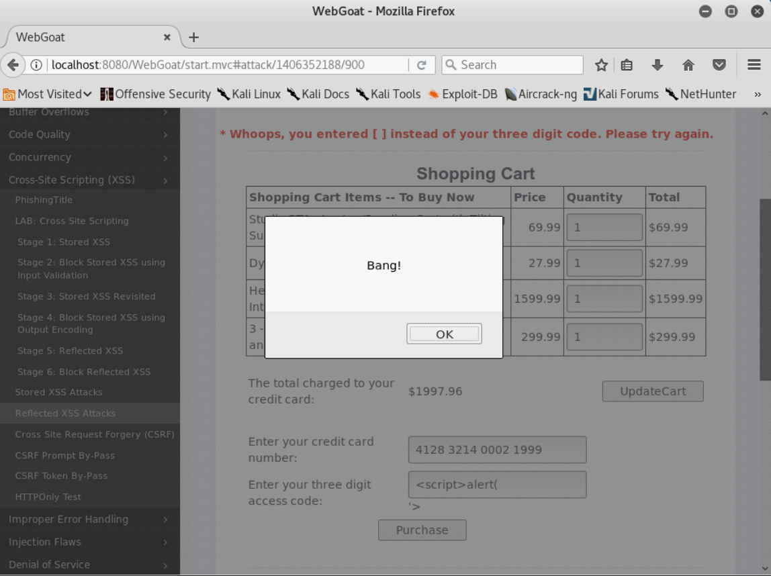Open a new tab with plus
Screen dimensions: 771x576
(x=193, y=38)
